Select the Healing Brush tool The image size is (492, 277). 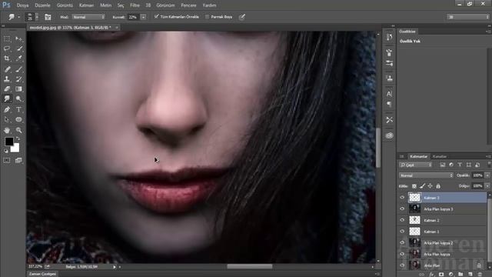[x=7, y=69]
